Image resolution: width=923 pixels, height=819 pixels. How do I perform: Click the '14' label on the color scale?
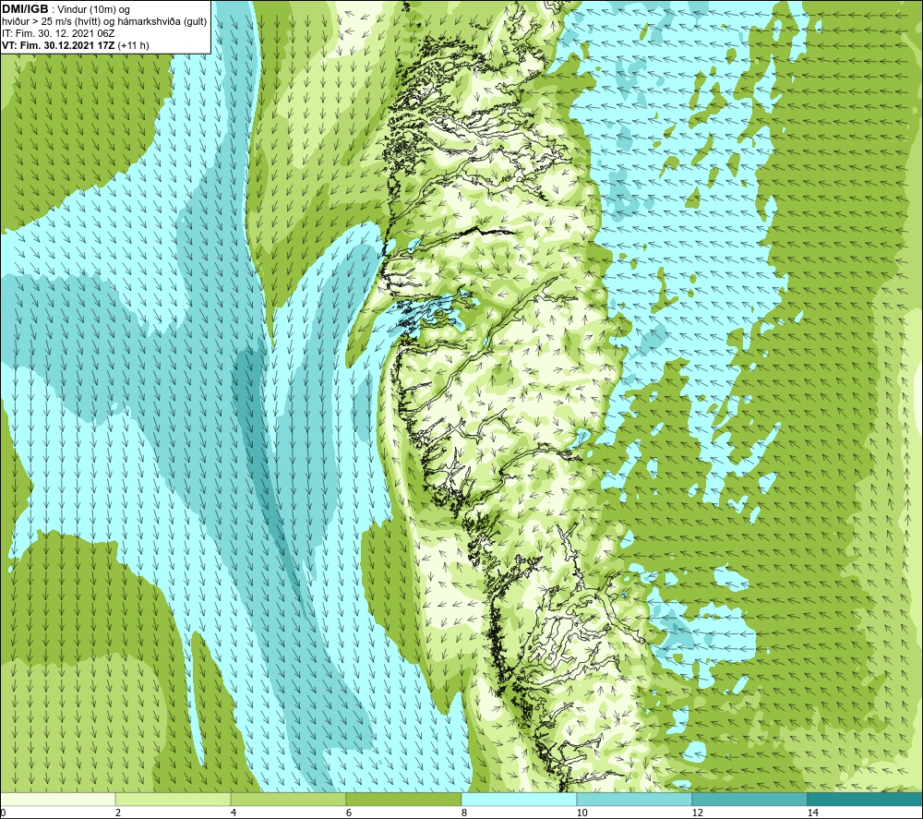point(812,813)
